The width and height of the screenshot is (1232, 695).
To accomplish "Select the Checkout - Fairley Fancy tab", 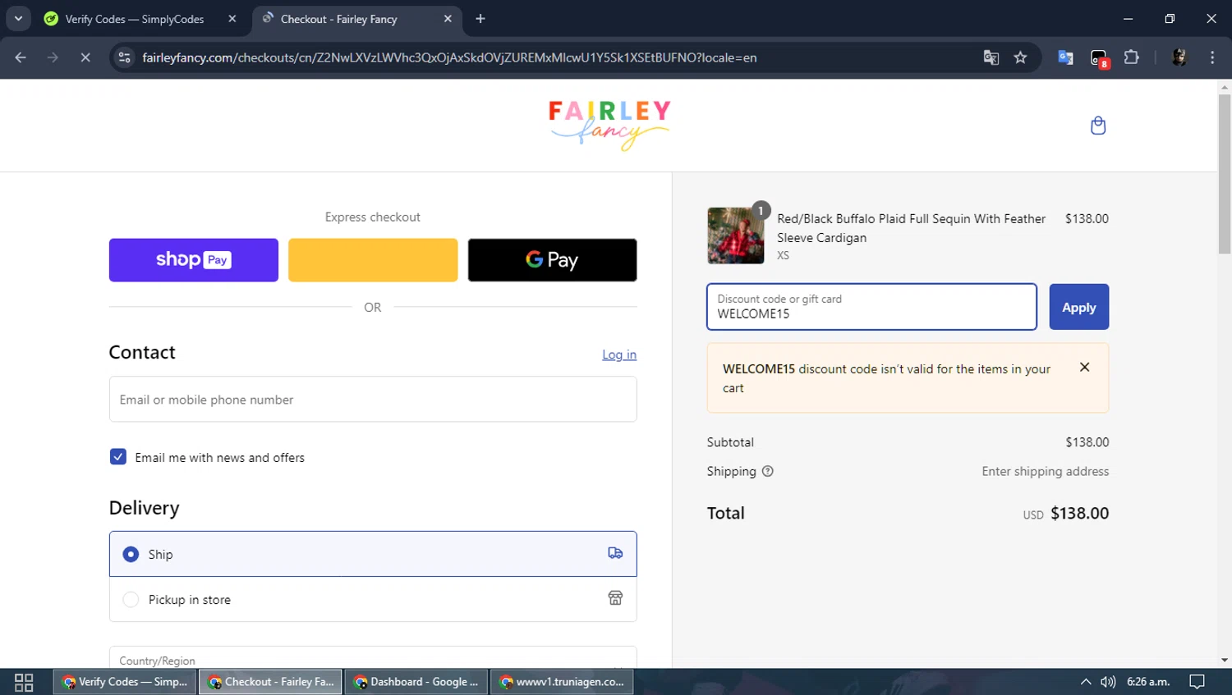I will click(338, 19).
